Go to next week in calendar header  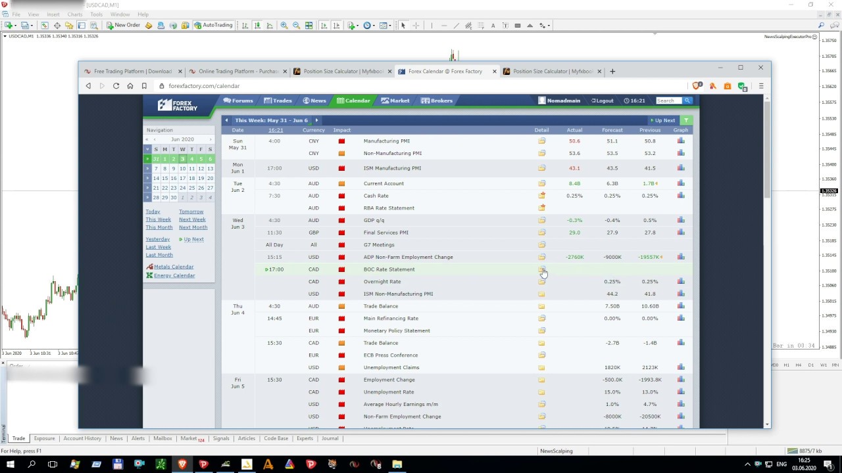point(316,120)
